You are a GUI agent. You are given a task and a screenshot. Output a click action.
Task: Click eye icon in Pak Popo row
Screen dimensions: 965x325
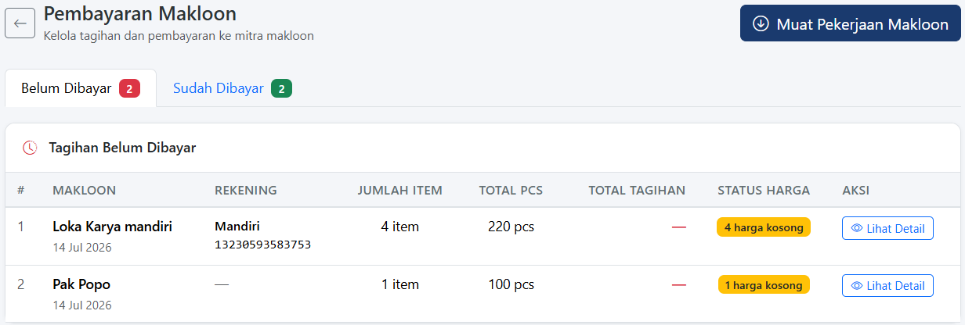click(857, 286)
